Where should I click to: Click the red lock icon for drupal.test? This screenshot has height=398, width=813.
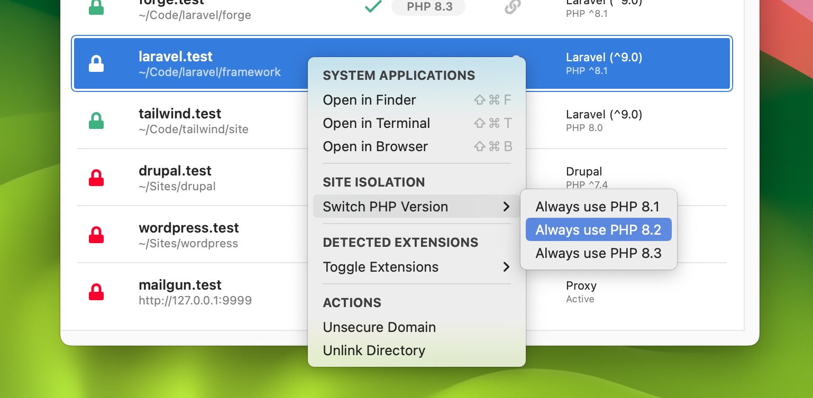(x=96, y=178)
